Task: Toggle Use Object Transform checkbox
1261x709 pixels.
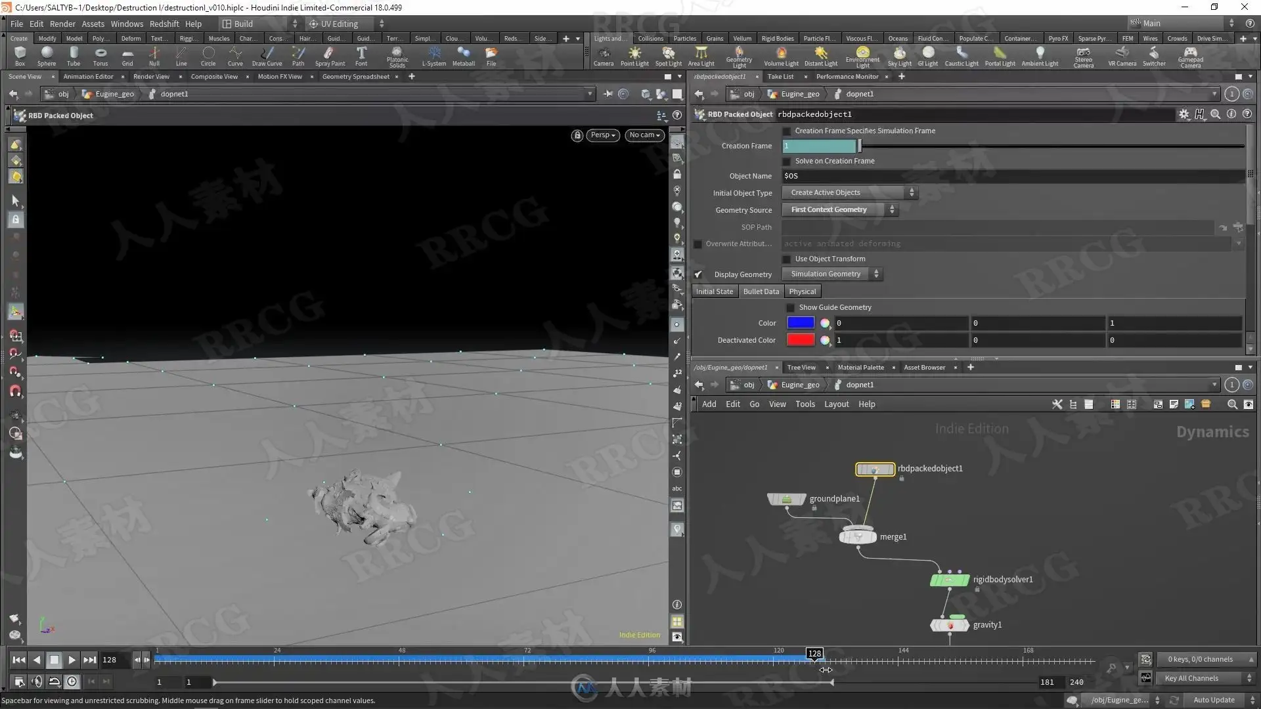Action: tap(787, 259)
